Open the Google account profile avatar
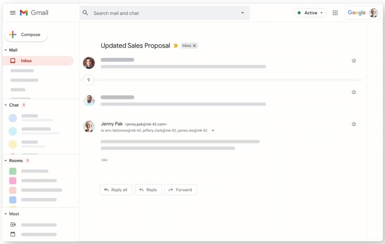This screenshot has width=385, height=244. point(374,13)
